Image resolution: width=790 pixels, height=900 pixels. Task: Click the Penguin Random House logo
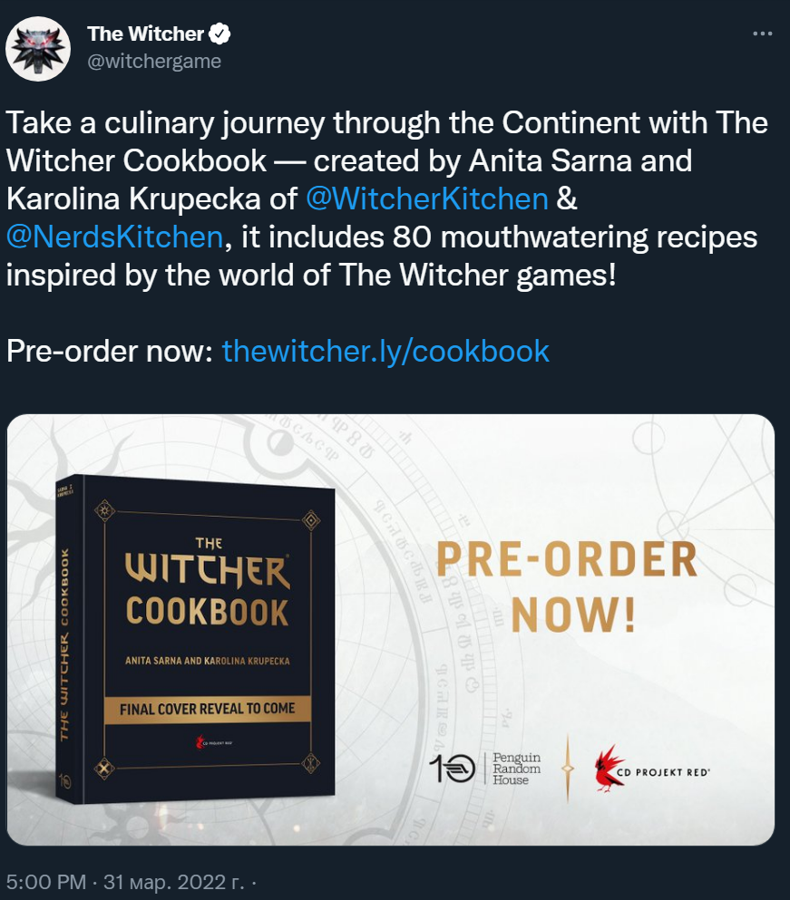click(x=516, y=769)
